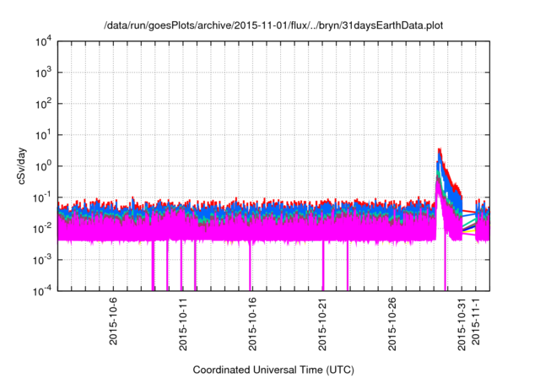Viewport: 540px width, 378px height.
Task: Click the x-axis label Coordinated Universal Time (UTC)
Action: [x=273, y=370]
